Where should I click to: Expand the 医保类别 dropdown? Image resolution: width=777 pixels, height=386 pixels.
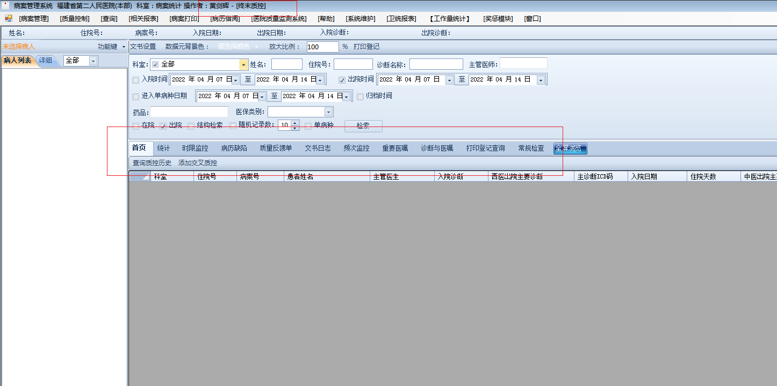(x=328, y=112)
